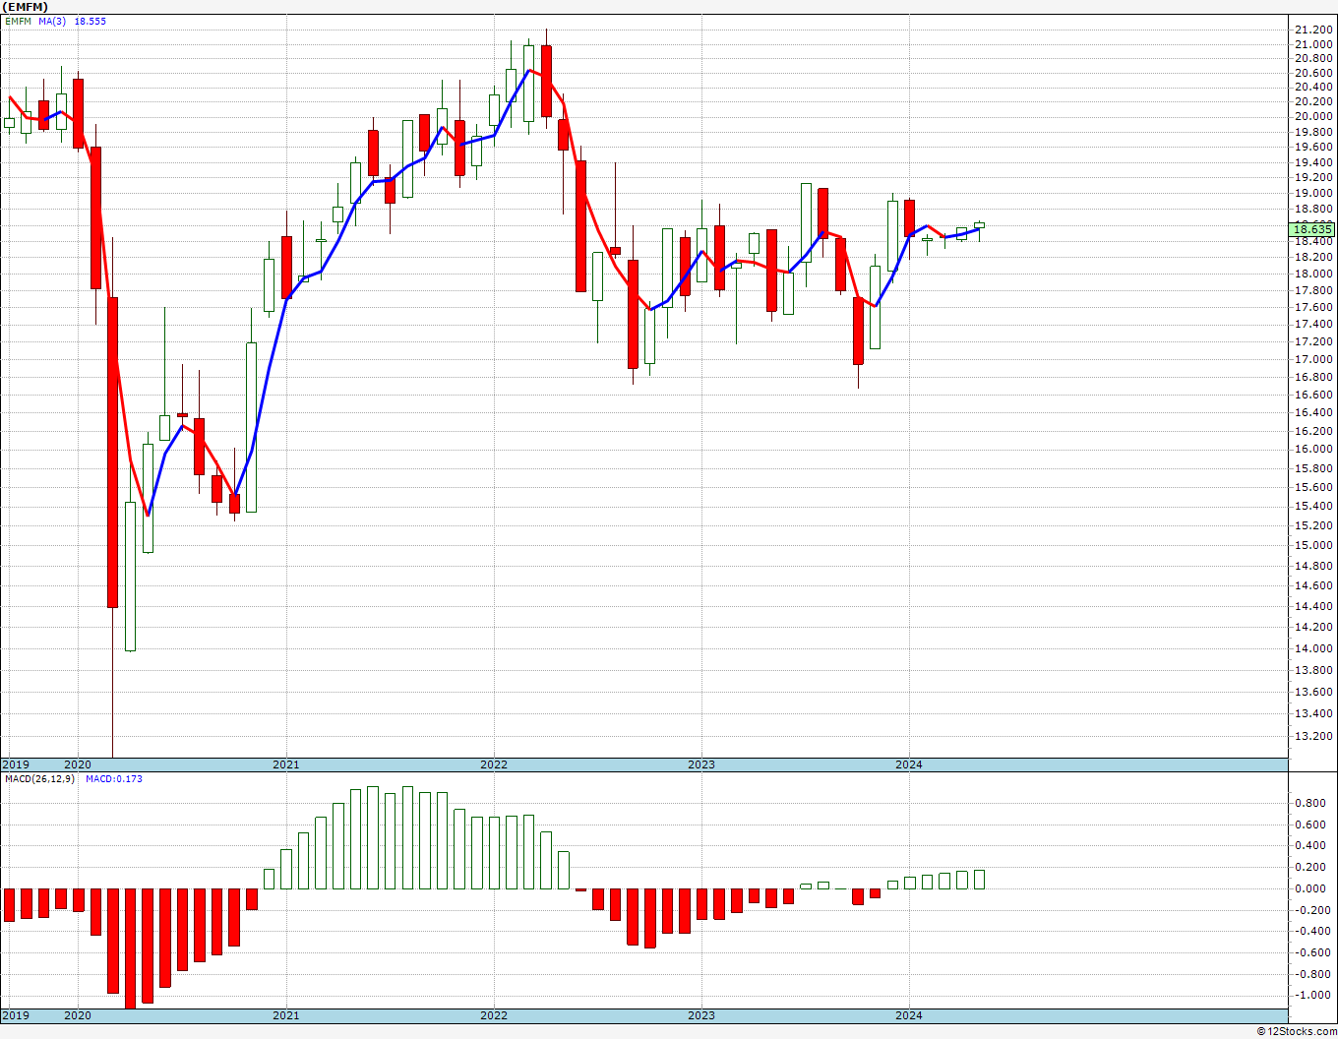Click 2023 on the price chart time axis
The height and width of the screenshot is (1039, 1338).
(701, 764)
